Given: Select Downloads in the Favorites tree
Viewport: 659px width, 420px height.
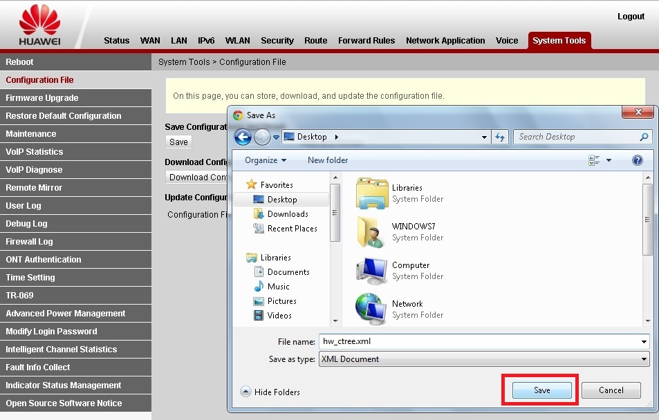Looking at the screenshot, I should click(x=288, y=214).
